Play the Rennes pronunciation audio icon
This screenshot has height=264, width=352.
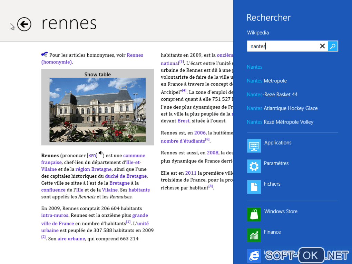(x=100, y=153)
